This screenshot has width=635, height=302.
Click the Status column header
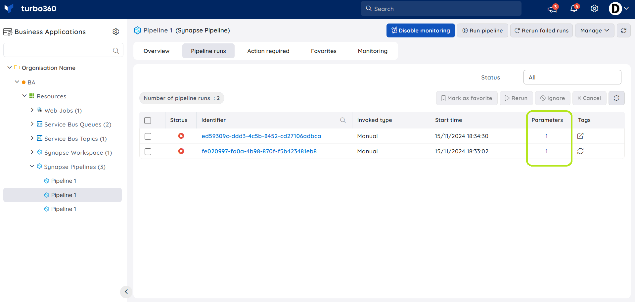pyautogui.click(x=179, y=120)
